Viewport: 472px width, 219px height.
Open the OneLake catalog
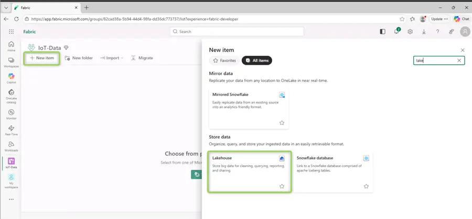[x=11, y=96]
